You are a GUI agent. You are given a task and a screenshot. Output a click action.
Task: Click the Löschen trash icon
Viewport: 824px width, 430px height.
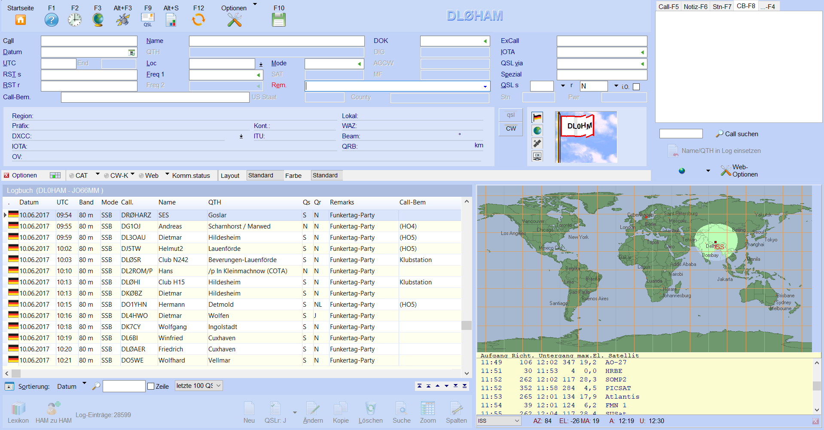pos(370,409)
